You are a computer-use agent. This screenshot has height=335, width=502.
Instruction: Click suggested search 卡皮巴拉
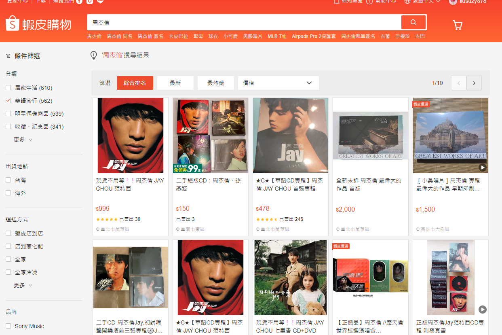pyautogui.click(x=178, y=36)
